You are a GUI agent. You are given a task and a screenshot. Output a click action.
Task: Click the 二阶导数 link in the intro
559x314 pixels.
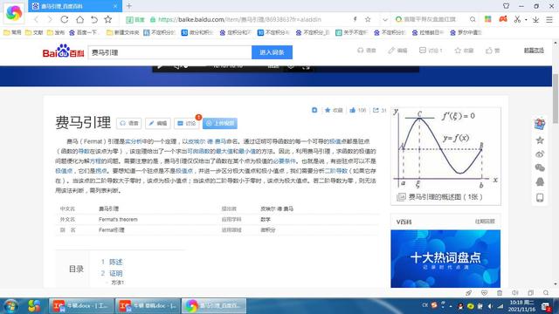335,171
